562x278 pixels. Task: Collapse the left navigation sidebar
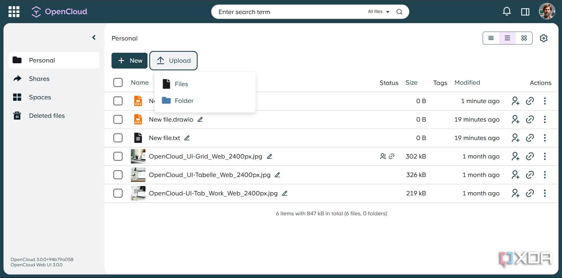94,37
